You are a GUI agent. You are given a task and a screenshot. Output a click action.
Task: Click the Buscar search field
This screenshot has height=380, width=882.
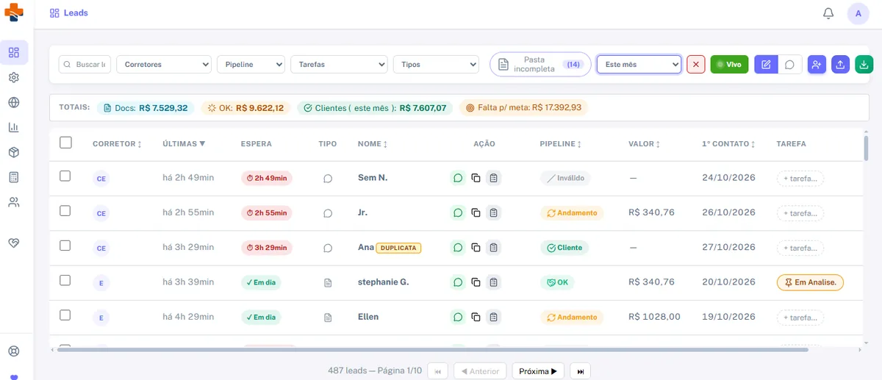coord(85,65)
